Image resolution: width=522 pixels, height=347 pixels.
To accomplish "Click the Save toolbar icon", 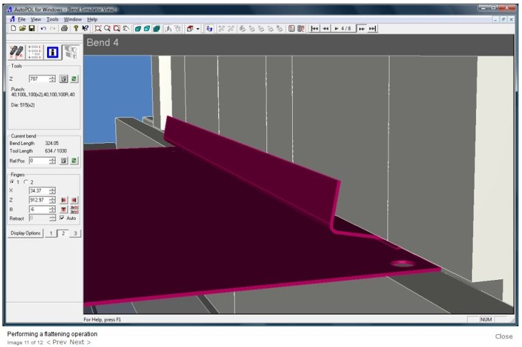I will 31,29.
